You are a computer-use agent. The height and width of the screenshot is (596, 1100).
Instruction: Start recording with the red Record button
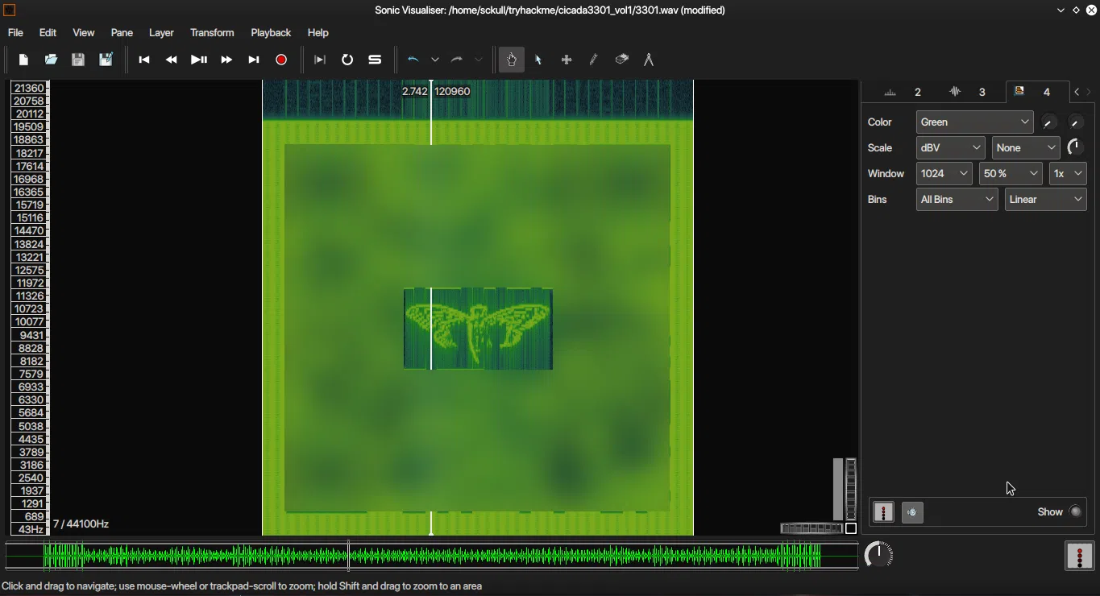pos(281,60)
